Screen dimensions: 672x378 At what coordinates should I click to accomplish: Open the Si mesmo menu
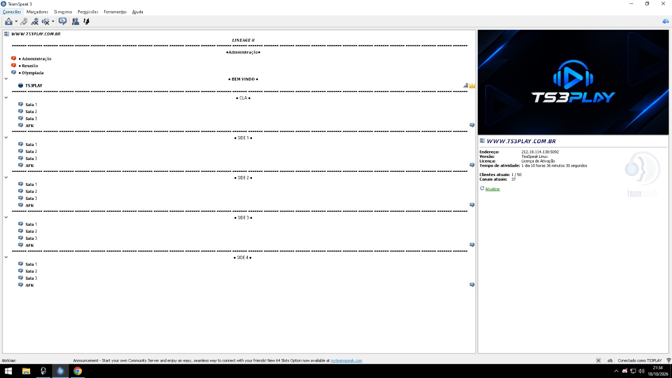[x=63, y=12]
